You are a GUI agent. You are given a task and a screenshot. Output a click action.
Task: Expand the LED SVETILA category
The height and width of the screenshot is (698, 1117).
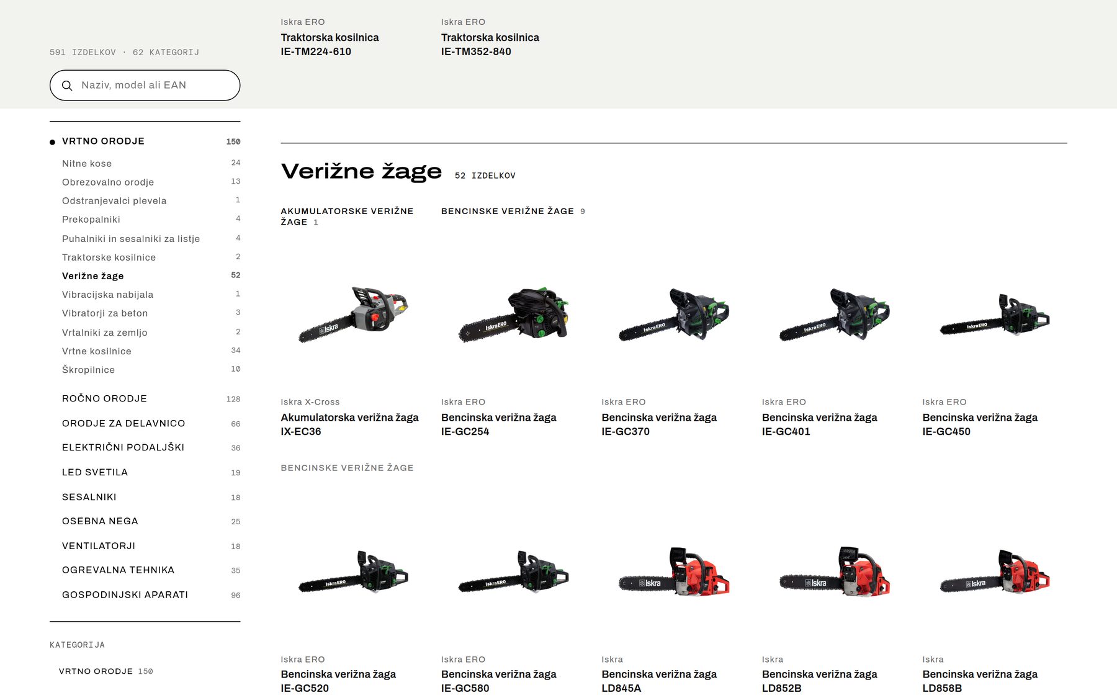pos(151,472)
